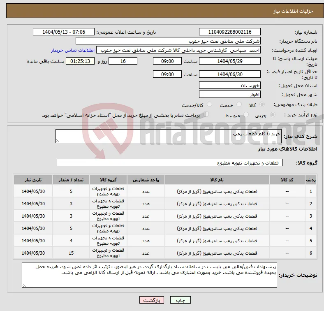
Task: Click the goods group cell in row 2
Action: [108, 204]
